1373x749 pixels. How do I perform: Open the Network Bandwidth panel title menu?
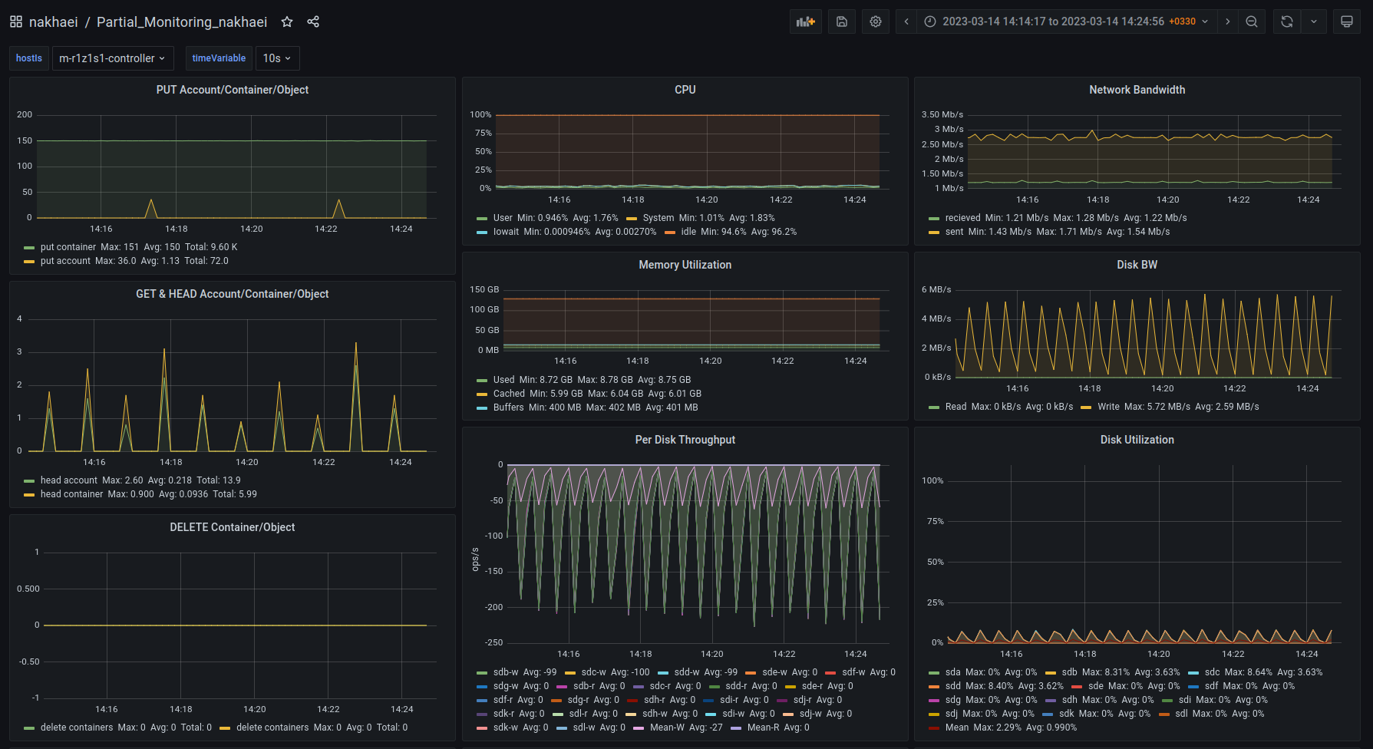pyautogui.click(x=1137, y=90)
